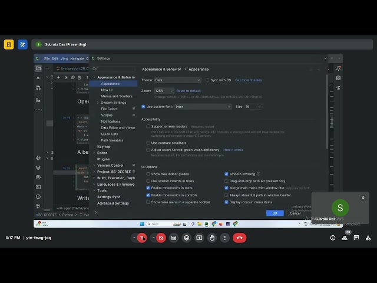Image resolution: width=377 pixels, height=283 pixels.
Task: Click the yellow icon at top-left of Meet
Action: (x=9, y=45)
